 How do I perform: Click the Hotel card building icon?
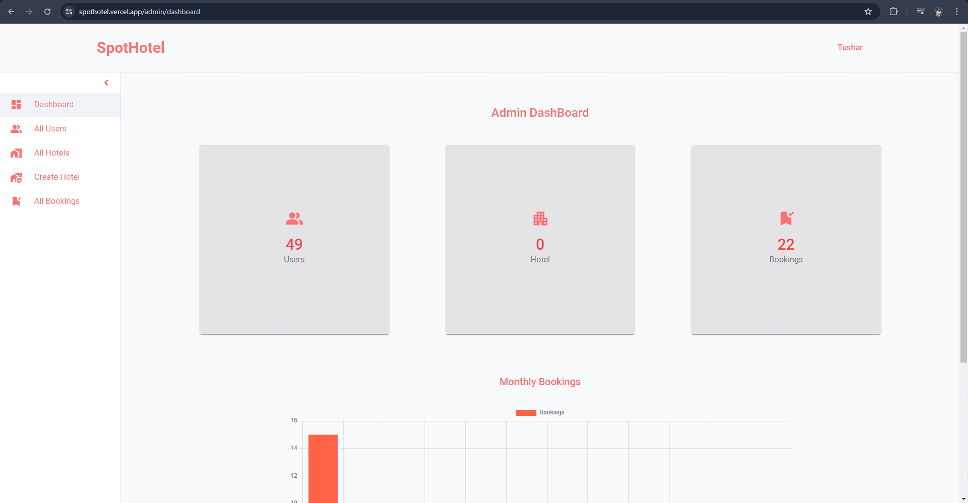[540, 219]
